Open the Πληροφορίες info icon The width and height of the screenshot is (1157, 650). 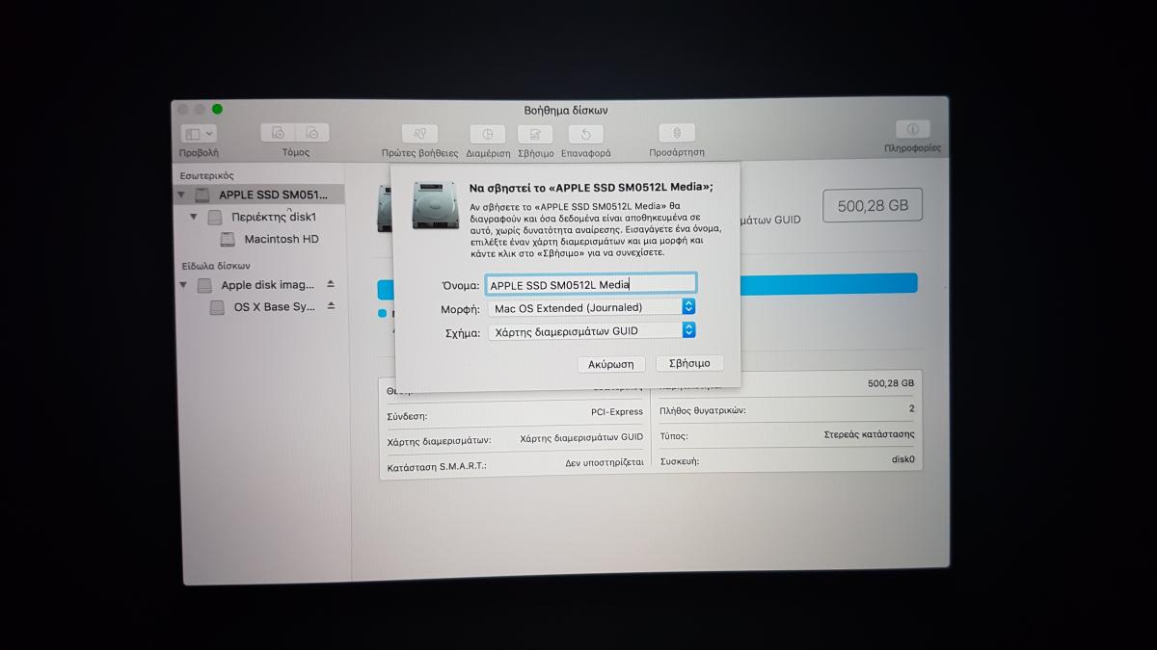coord(912,129)
